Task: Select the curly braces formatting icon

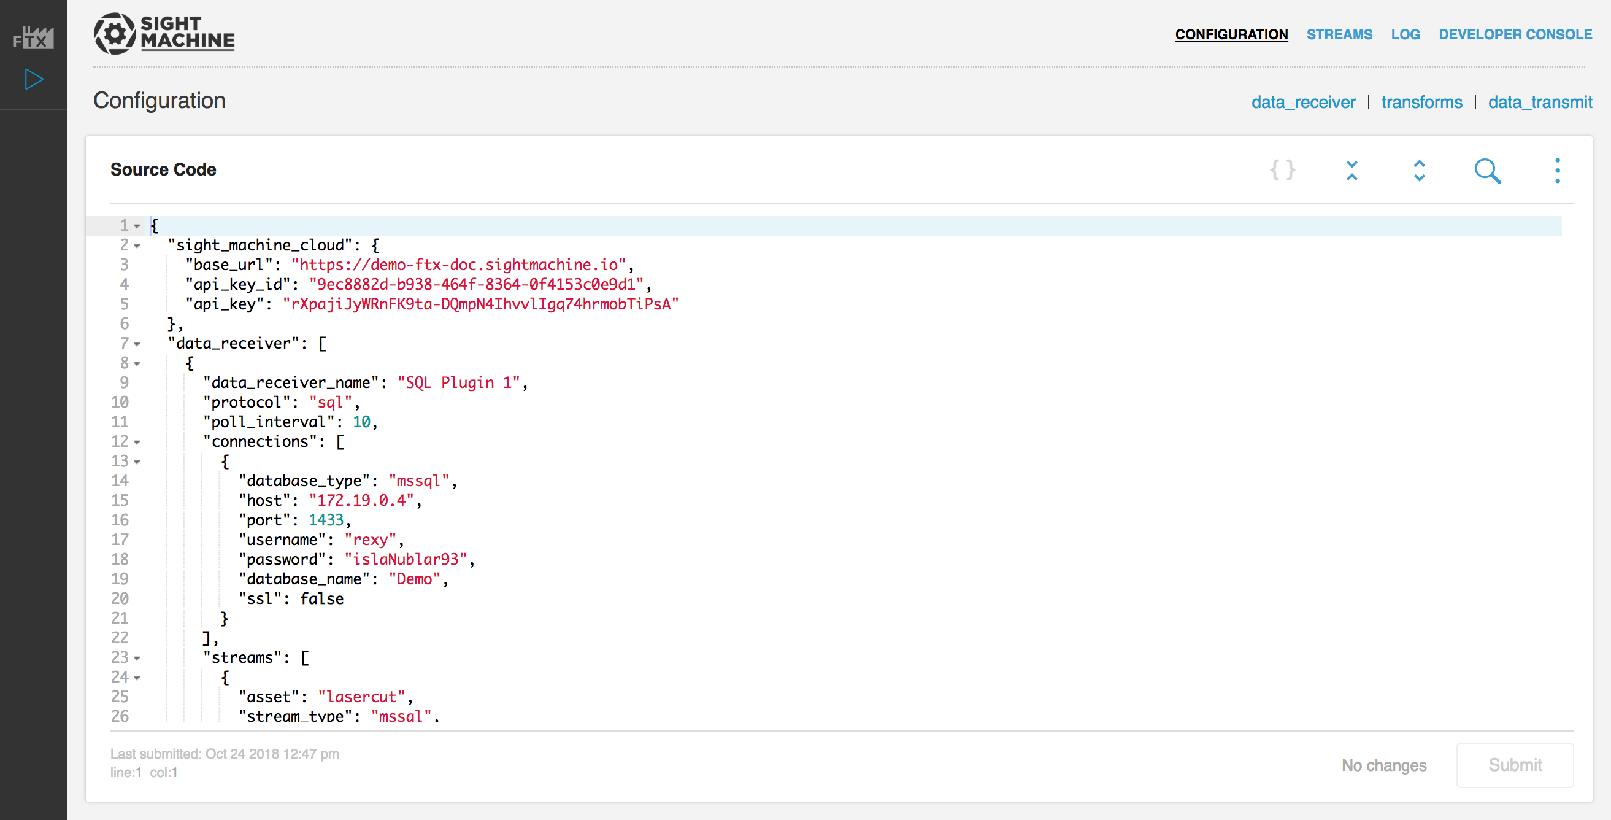Action: pyautogui.click(x=1283, y=170)
